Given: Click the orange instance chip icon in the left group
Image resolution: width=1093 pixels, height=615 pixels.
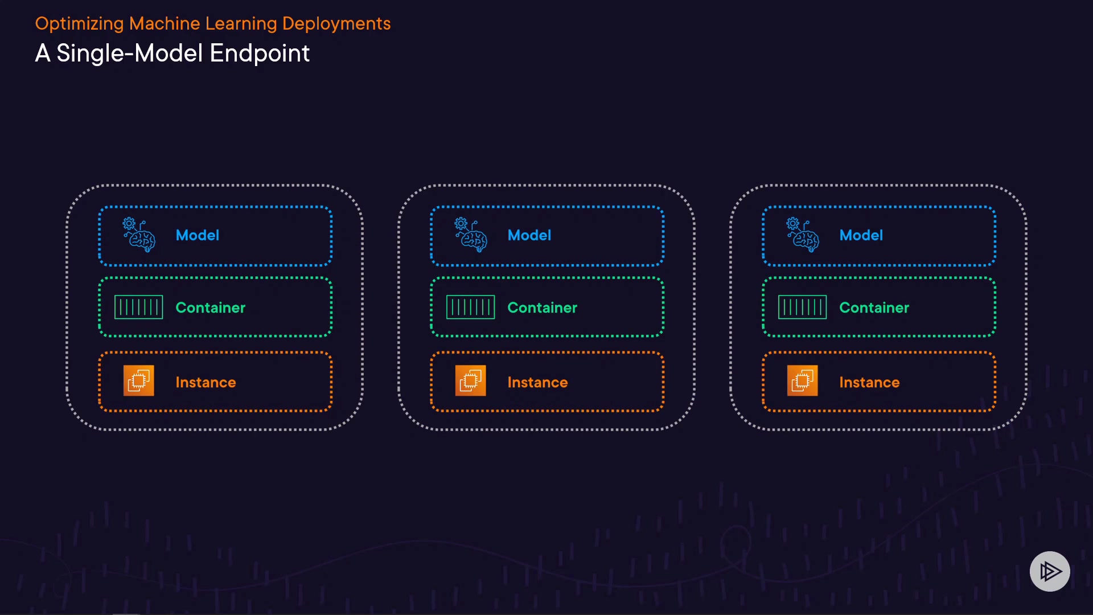Looking at the screenshot, I should click(x=139, y=381).
